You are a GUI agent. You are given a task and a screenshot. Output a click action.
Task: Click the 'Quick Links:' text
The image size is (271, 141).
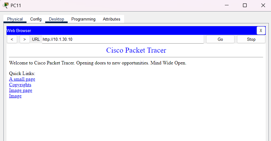tap(22, 73)
